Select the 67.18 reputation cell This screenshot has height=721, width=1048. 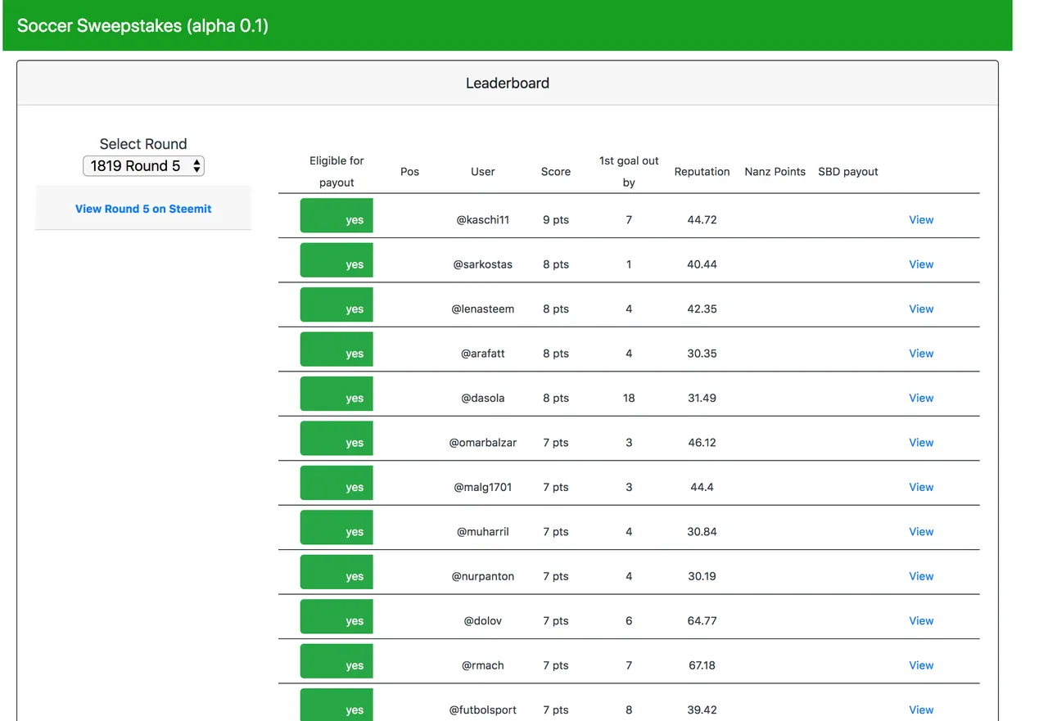click(702, 665)
